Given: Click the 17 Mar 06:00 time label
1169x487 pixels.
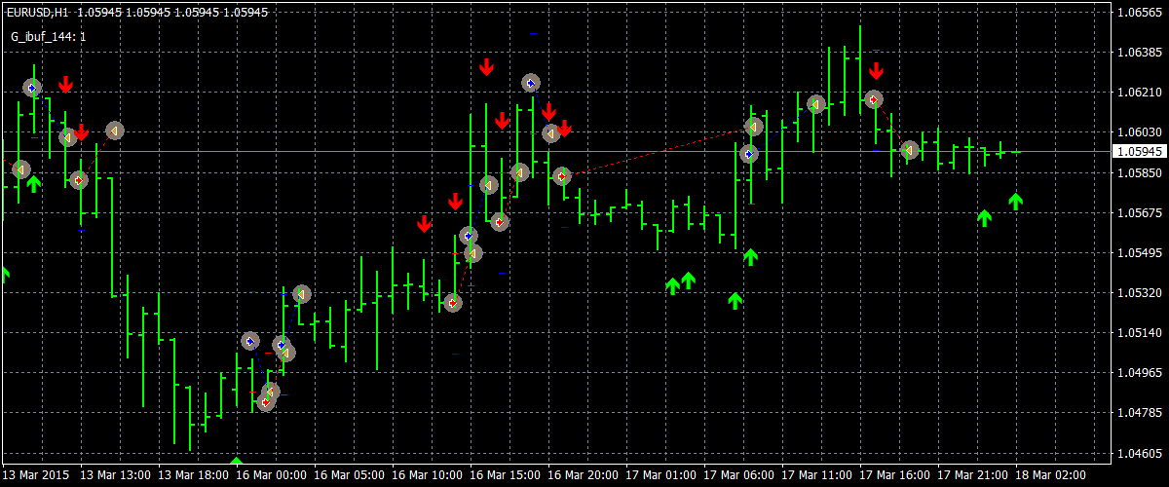Looking at the screenshot, I should click(x=739, y=475).
